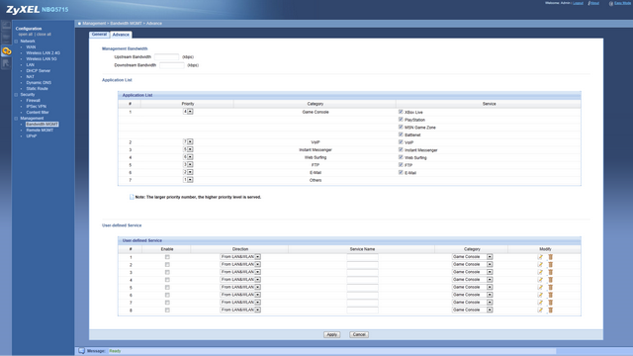
Task: Click the gold gears Configuration sidebar icon
Action: (7, 51)
